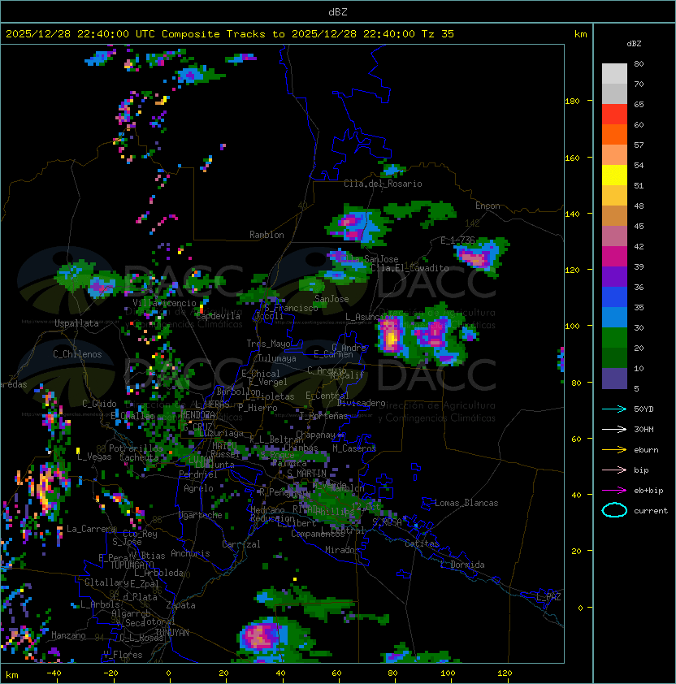Click the Encon place label
Viewport: 676px width, 684px height.
tap(487, 206)
